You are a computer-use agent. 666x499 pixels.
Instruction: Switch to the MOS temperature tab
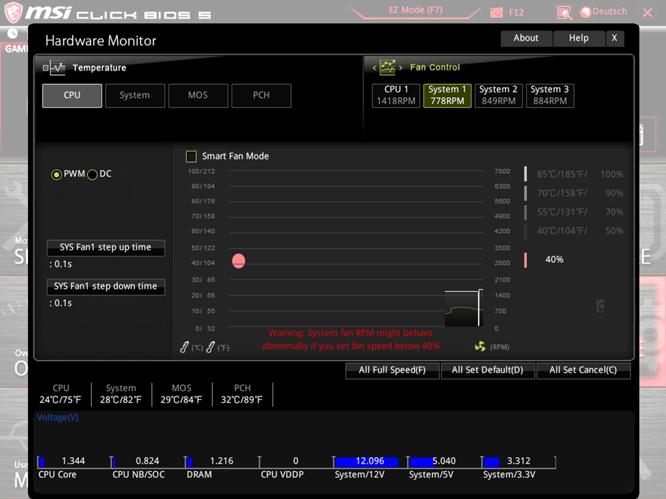click(198, 95)
